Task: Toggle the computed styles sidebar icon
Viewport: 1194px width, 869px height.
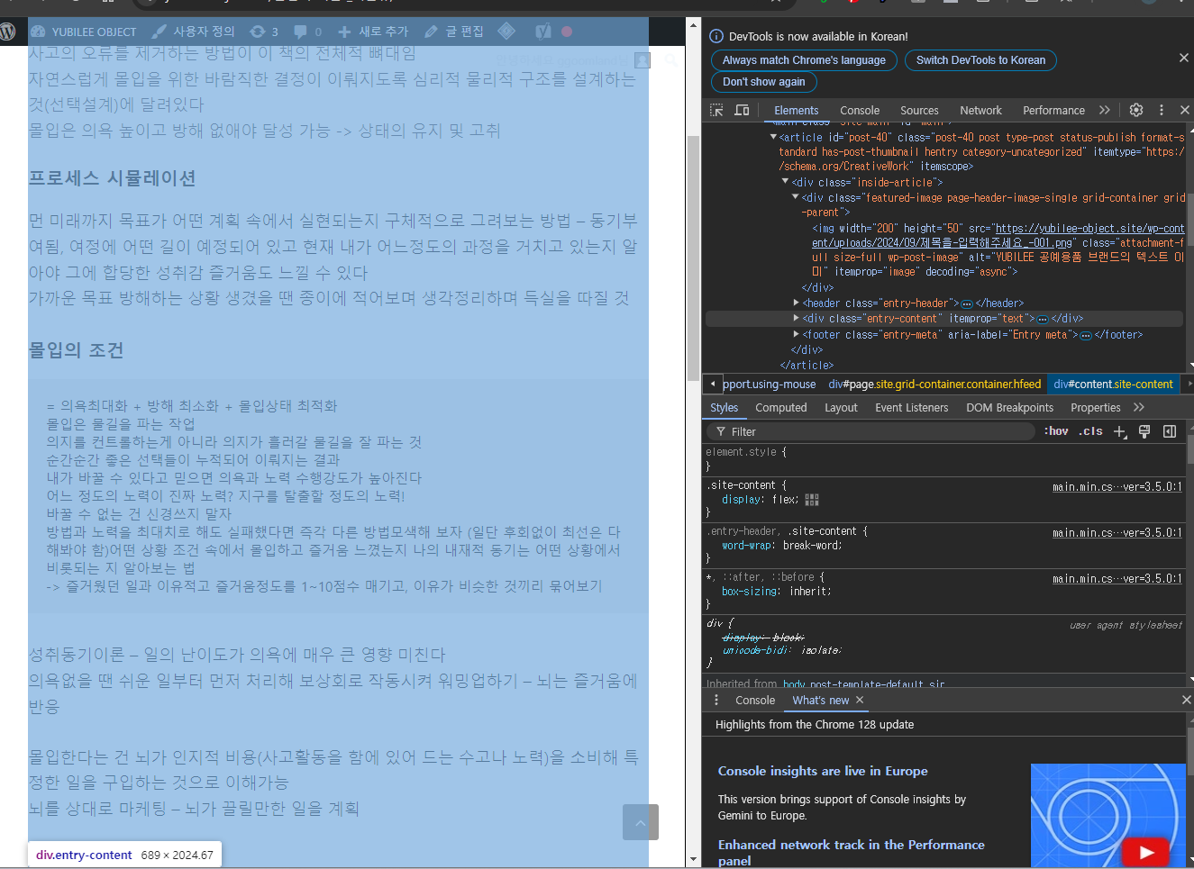Action: click(1170, 431)
